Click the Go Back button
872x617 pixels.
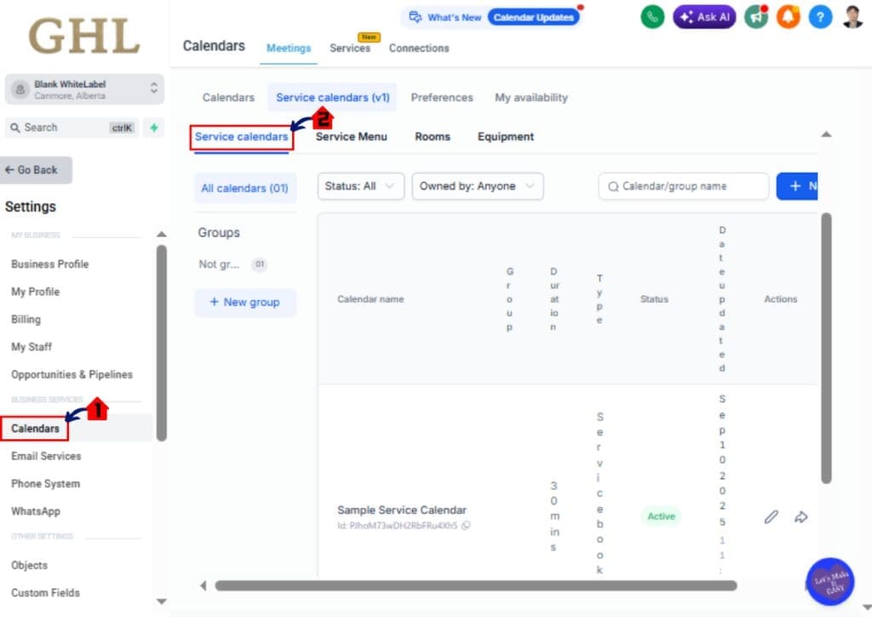[x=36, y=170]
